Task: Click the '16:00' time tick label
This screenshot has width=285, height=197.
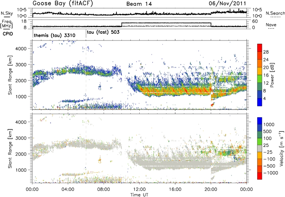Action: click(175, 190)
